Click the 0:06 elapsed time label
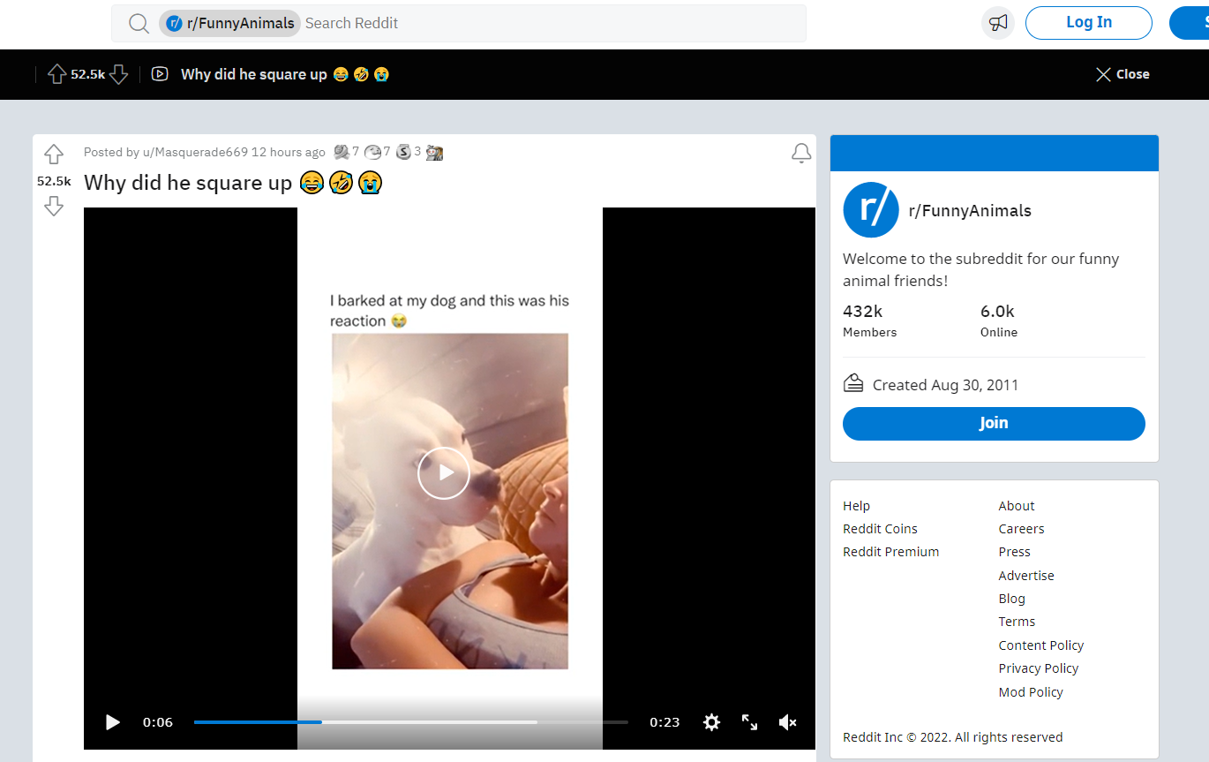This screenshot has height=762, width=1209. (x=158, y=722)
